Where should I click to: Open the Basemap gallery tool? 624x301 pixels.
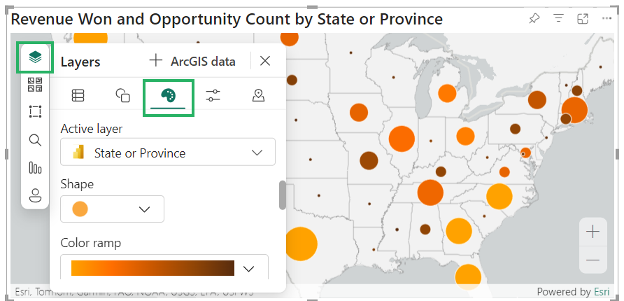(35, 85)
